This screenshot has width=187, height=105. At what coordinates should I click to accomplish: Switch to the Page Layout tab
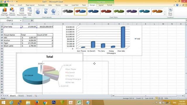click(x=30, y=5)
